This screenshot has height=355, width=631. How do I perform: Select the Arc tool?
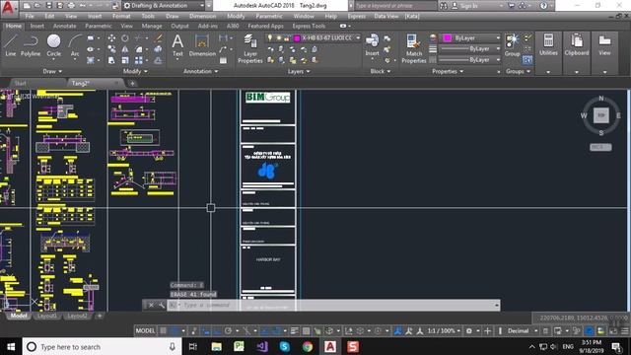click(75, 45)
